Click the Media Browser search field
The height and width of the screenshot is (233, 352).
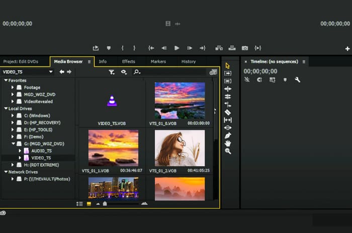pyautogui.click(x=169, y=72)
